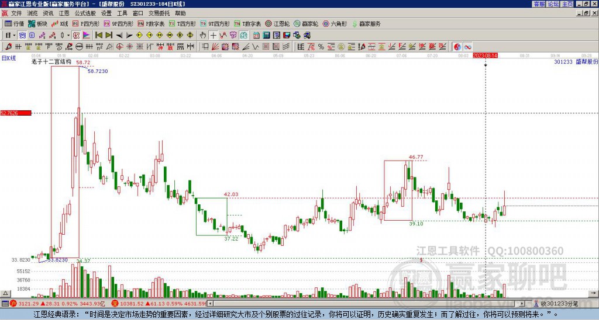Jump to last bar with skip-forward icon
Image resolution: width=599 pixels, height=320 pixels.
tap(109, 36)
